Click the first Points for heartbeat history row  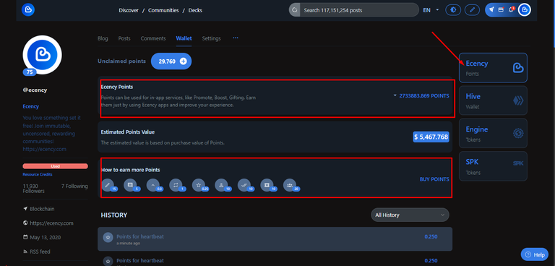275,239
